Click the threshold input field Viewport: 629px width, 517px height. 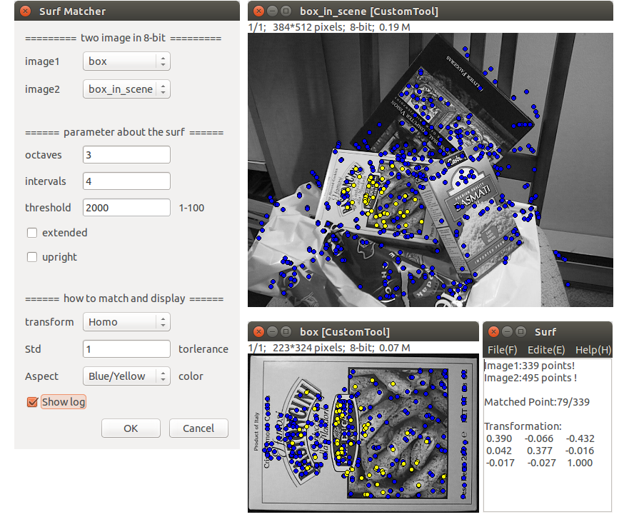(126, 208)
